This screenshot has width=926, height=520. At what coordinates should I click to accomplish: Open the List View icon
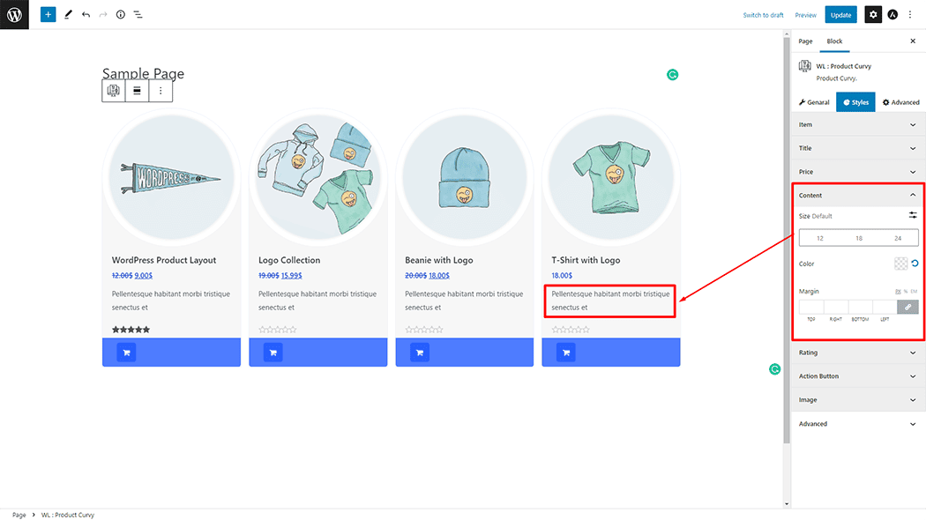tap(138, 15)
